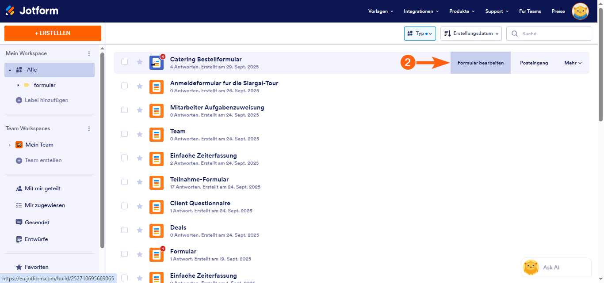Check the Catering Bestellformular checkbox

(x=125, y=62)
